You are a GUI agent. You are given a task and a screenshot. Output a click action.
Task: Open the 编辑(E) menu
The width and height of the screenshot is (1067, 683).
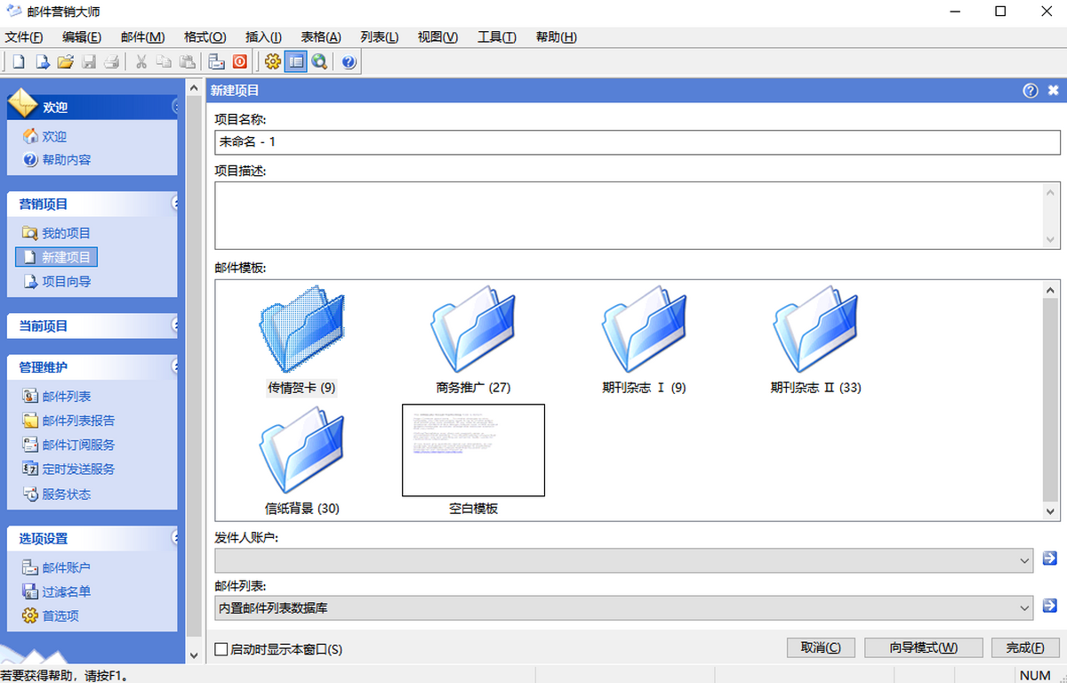point(82,37)
